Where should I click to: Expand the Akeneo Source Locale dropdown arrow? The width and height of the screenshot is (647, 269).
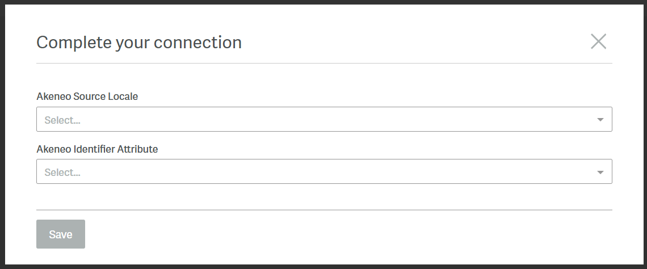click(x=600, y=120)
